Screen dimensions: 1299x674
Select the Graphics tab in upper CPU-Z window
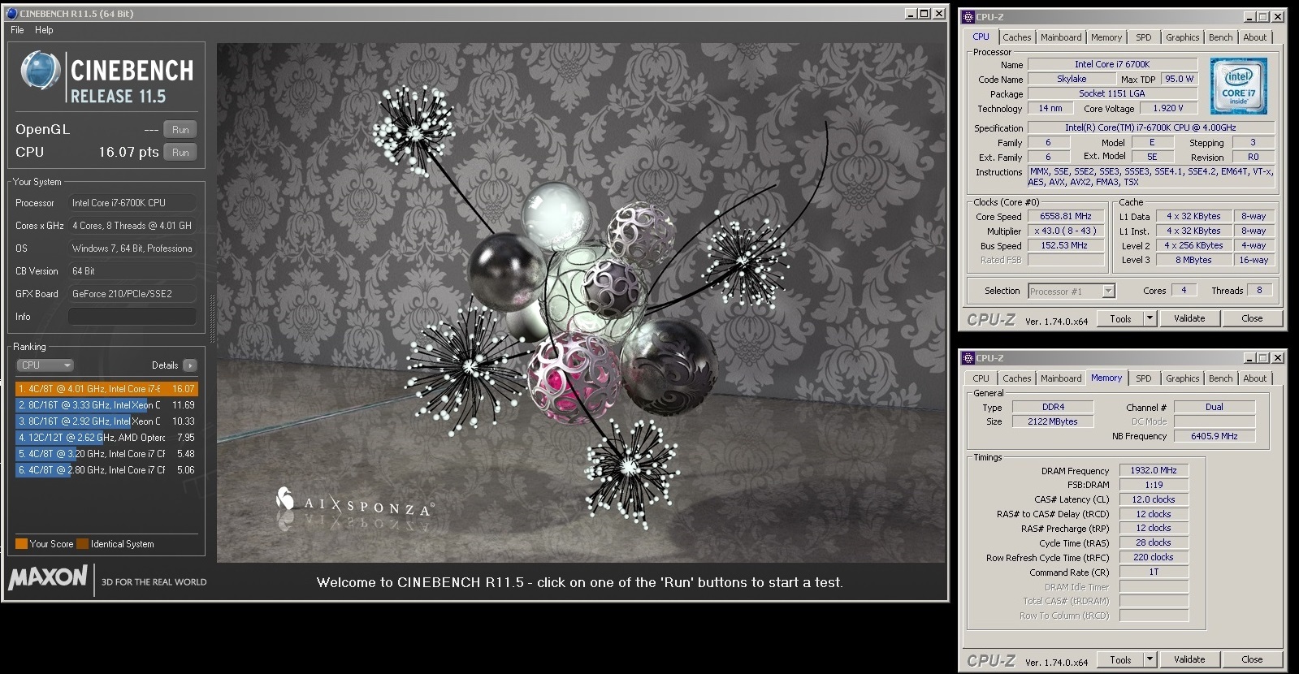click(x=1183, y=37)
